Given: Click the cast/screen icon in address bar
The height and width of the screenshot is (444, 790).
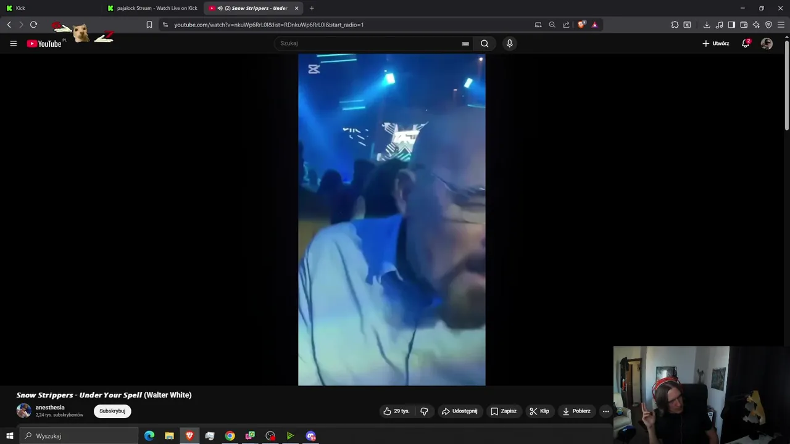Looking at the screenshot, I should pos(538,25).
